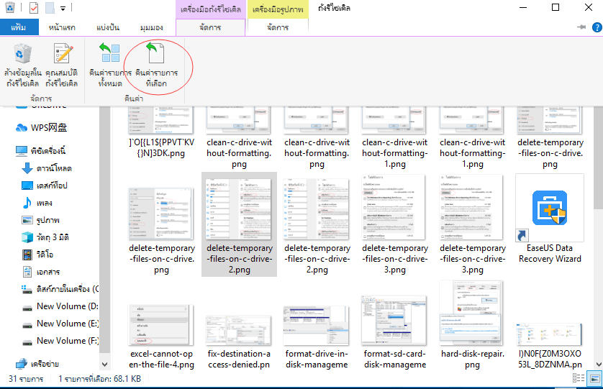Select New Volume (D:) drive

click(x=60, y=306)
